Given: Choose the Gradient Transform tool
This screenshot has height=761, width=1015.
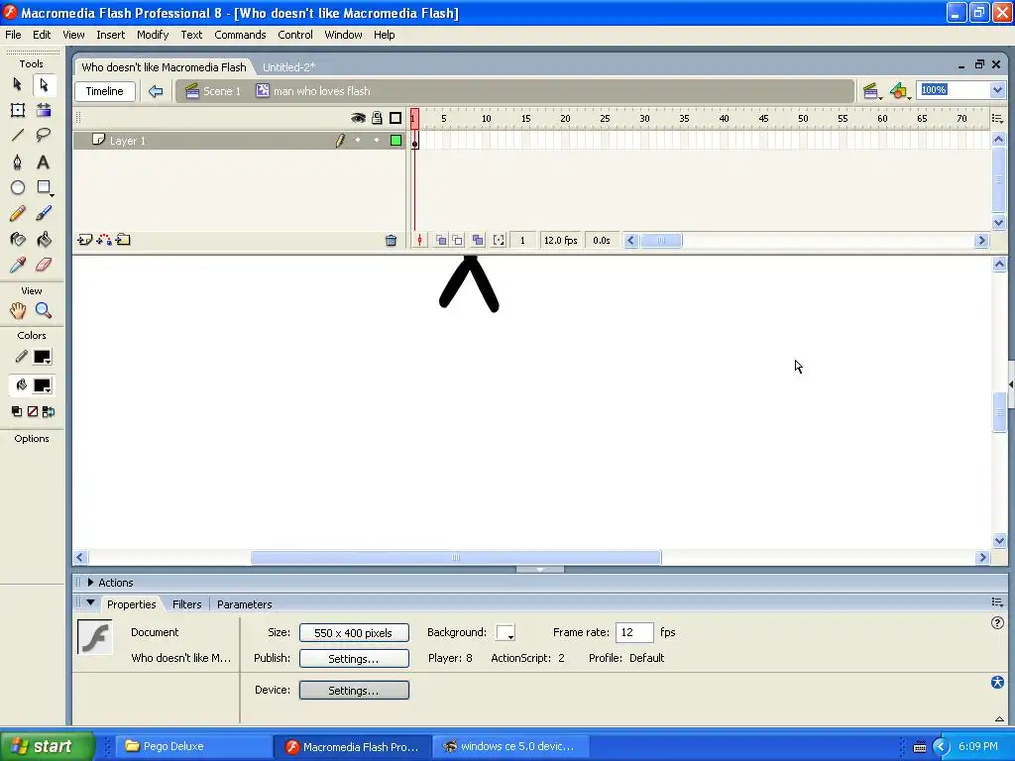Looking at the screenshot, I should (x=44, y=110).
